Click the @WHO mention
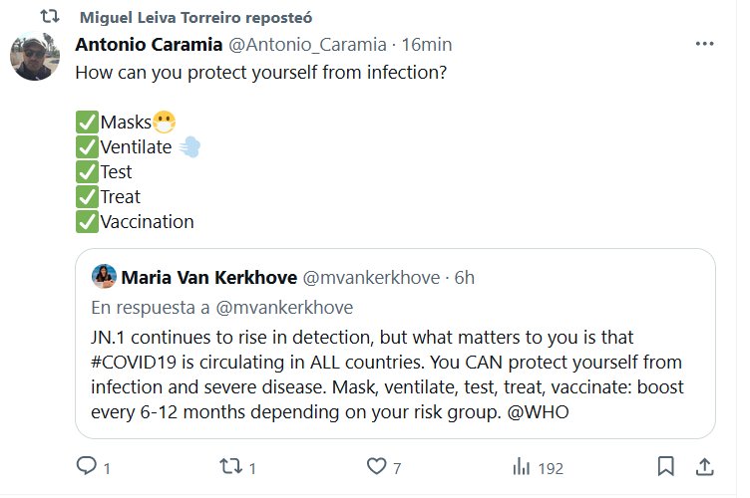Viewport: 750px width, 498px height. point(544,411)
